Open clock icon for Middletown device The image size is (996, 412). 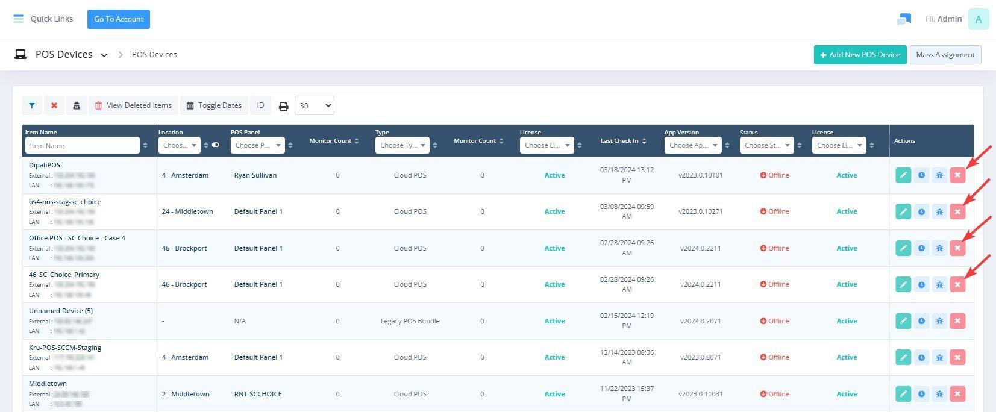pyautogui.click(x=921, y=394)
